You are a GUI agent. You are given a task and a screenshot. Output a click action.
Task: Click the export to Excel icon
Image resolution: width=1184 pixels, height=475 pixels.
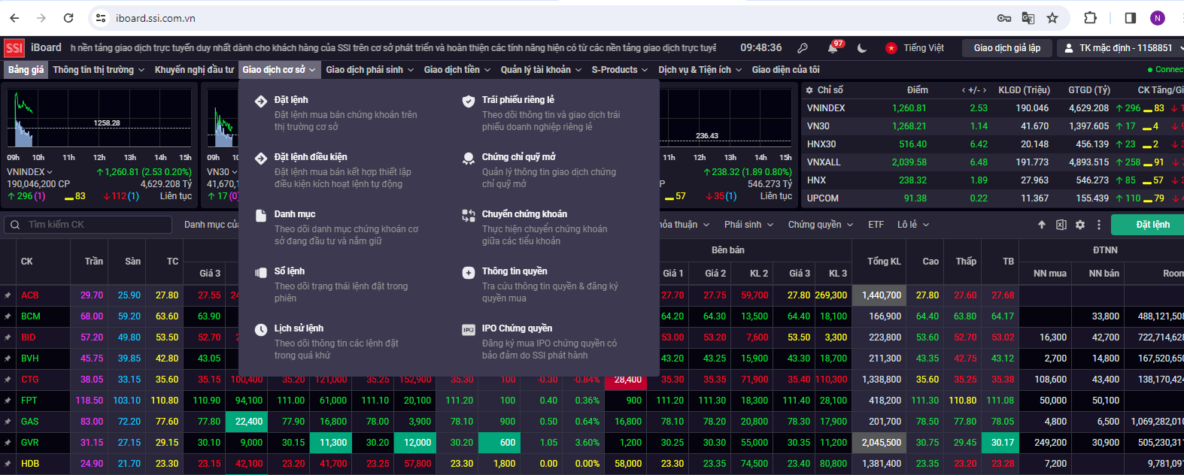[x=1061, y=225]
